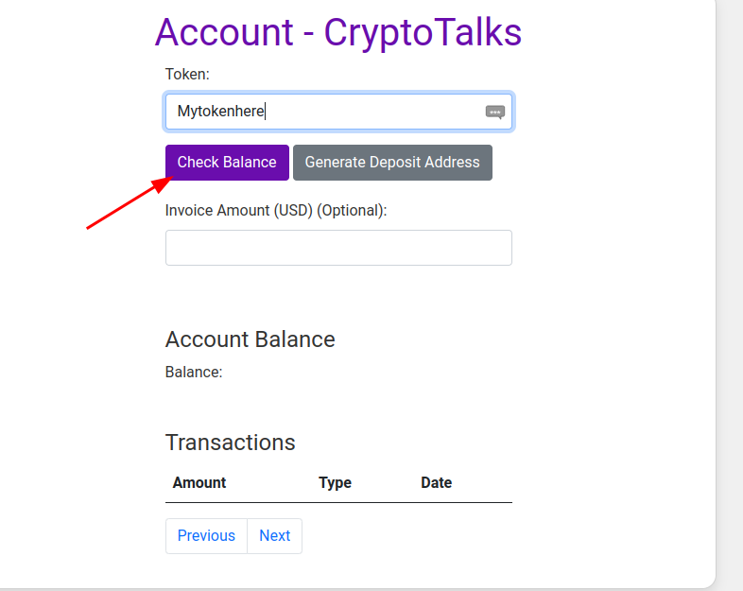Click the Amount column header
This screenshot has height=591, width=743.
pos(199,482)
